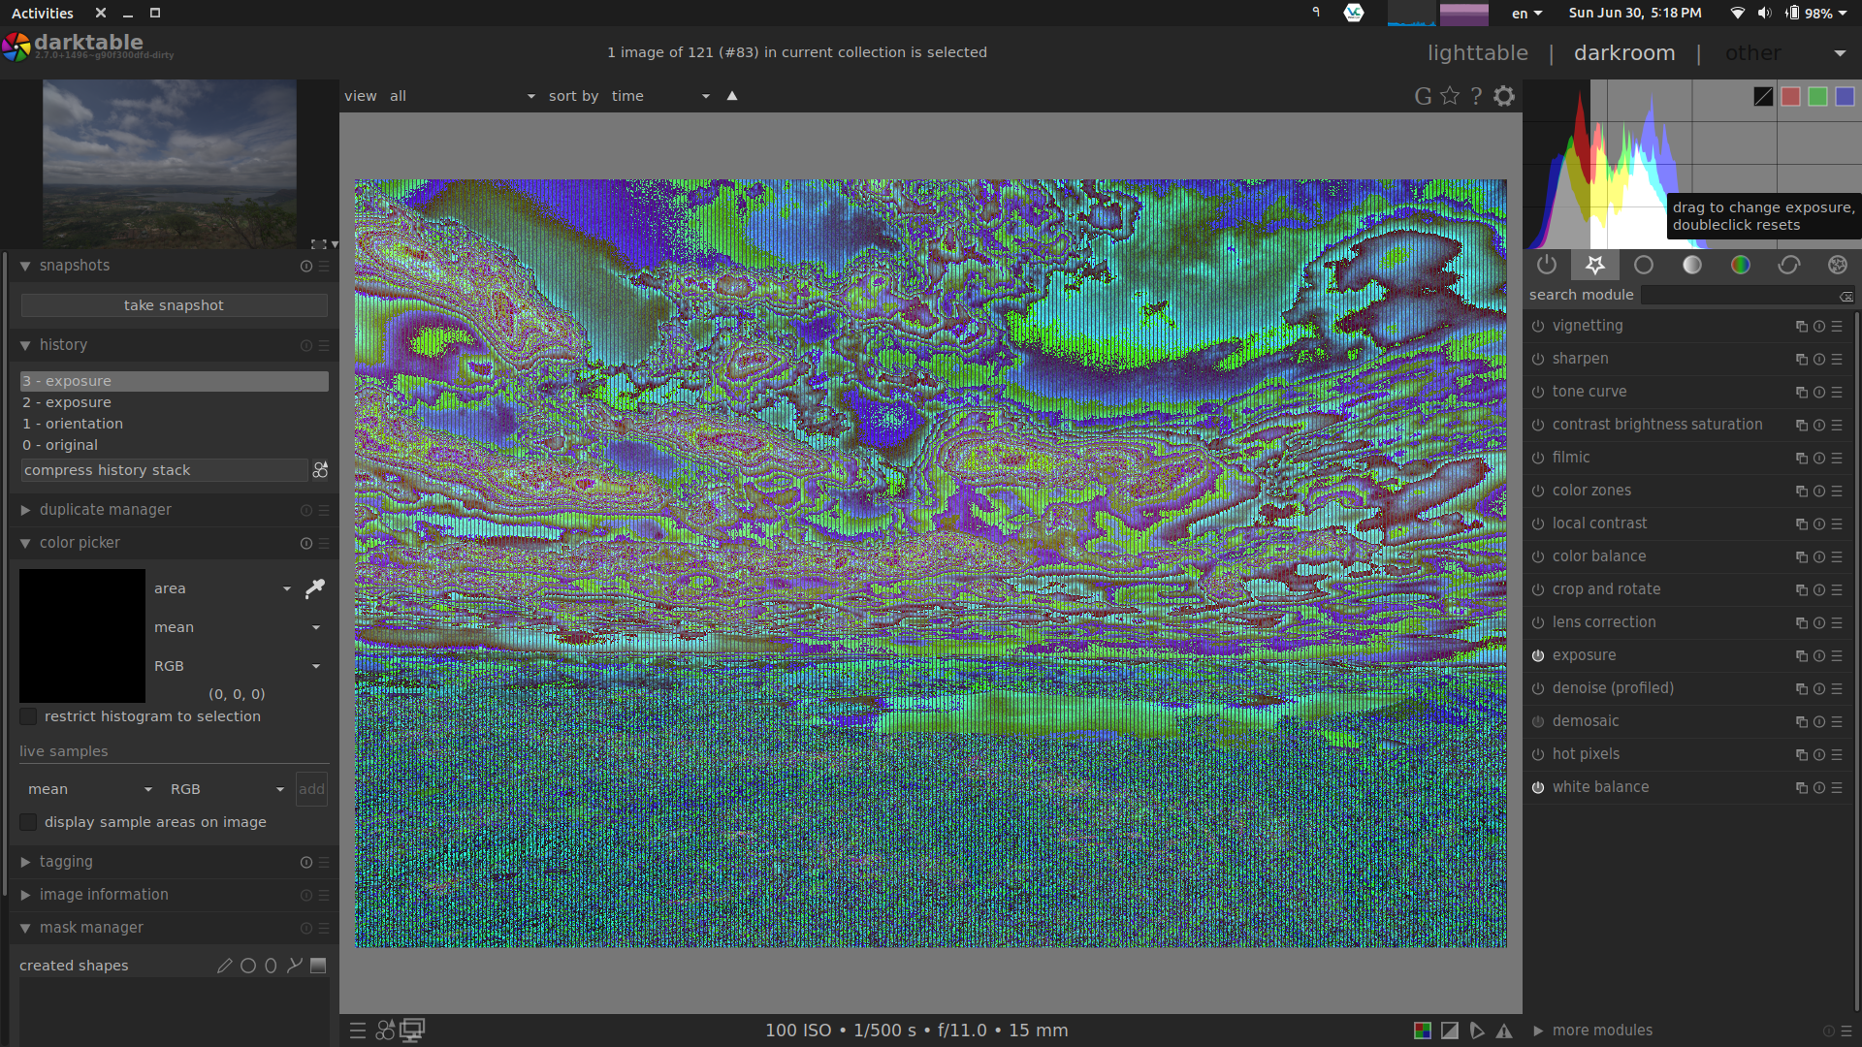Toggle softproofing icon
1862x1047 pixels.
1477,1031
